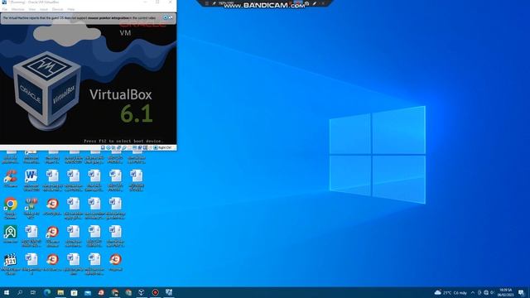Open the File menu in VirtualBox window
Screen dimensions: 530x298
point(5,9)
